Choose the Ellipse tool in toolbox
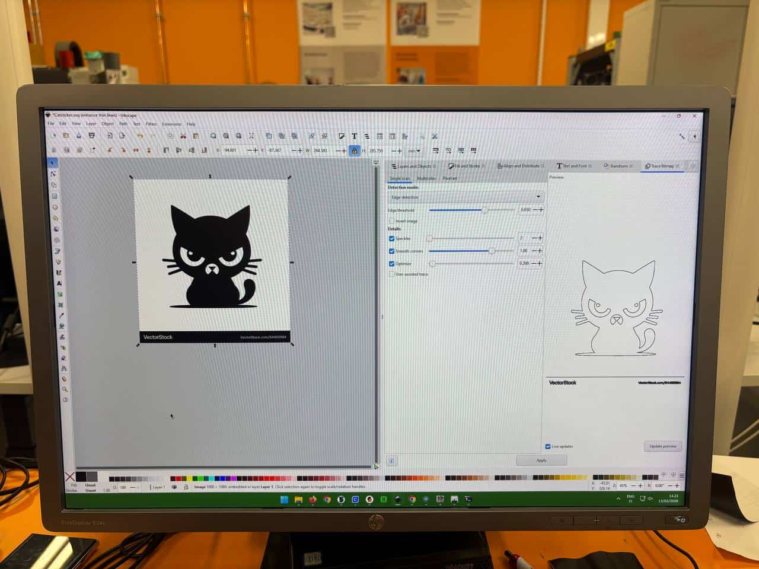 (55, 207)
